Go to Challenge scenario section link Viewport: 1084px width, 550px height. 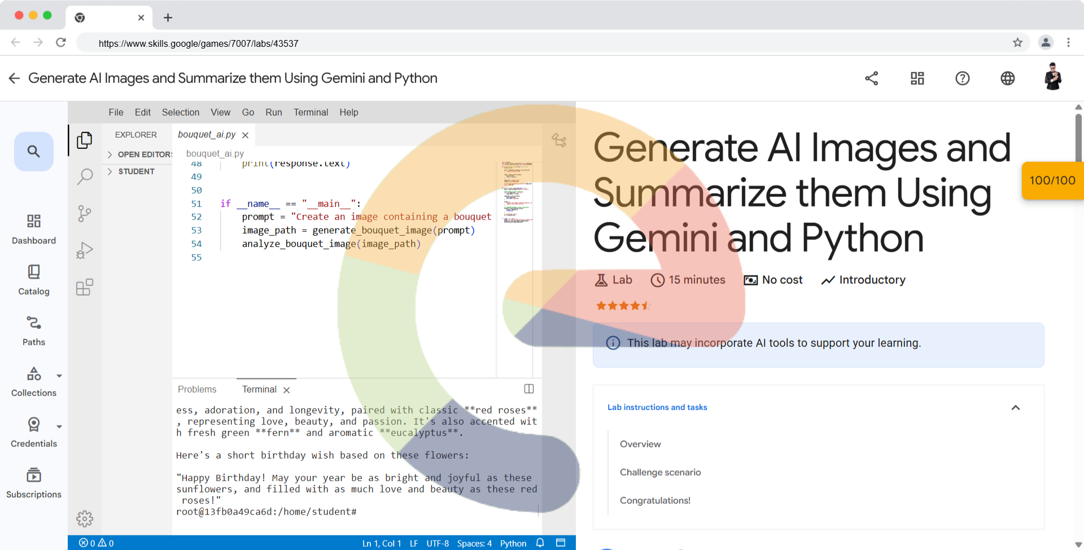pyautogui.click(x=661, y=472)
